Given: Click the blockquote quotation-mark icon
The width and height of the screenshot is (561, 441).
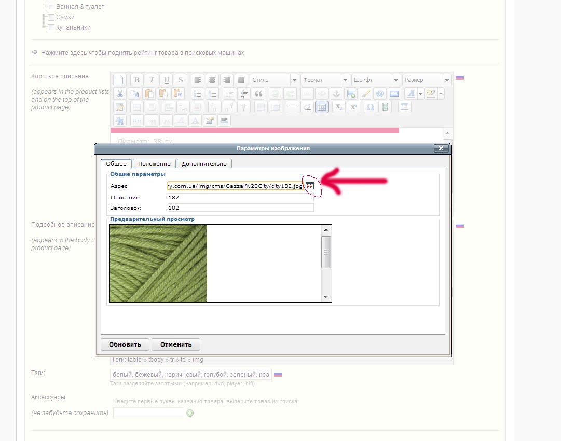Looking at the screenshot, I should [258, 93].
